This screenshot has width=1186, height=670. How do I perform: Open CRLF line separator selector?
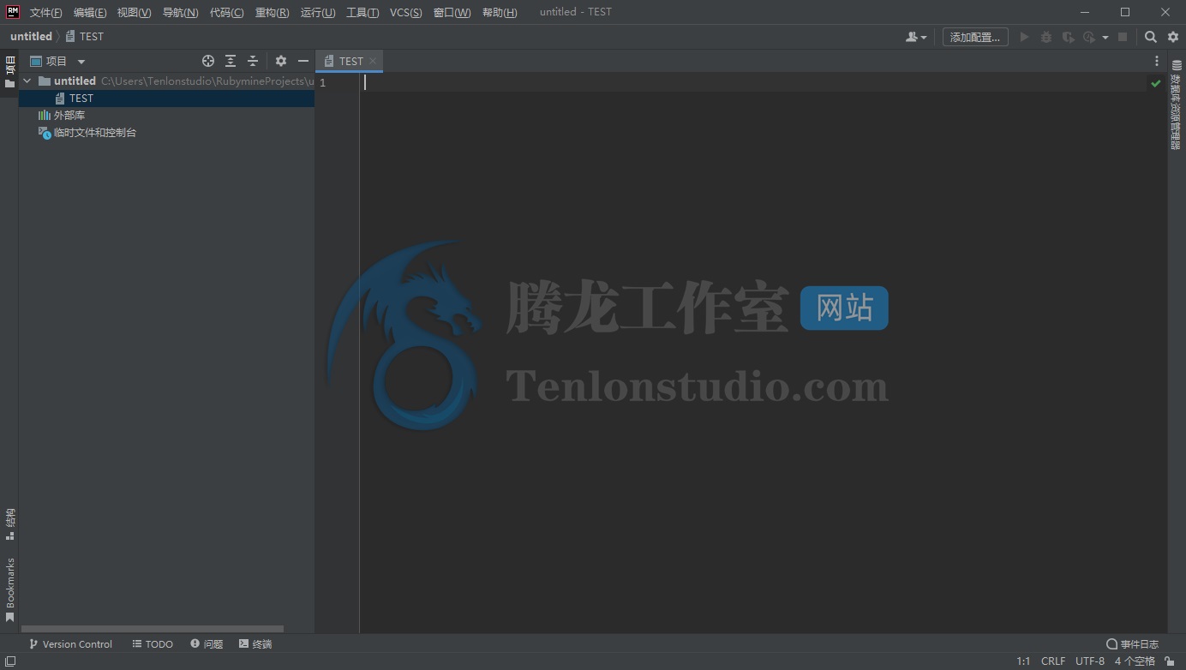[x=1053, y=661]
